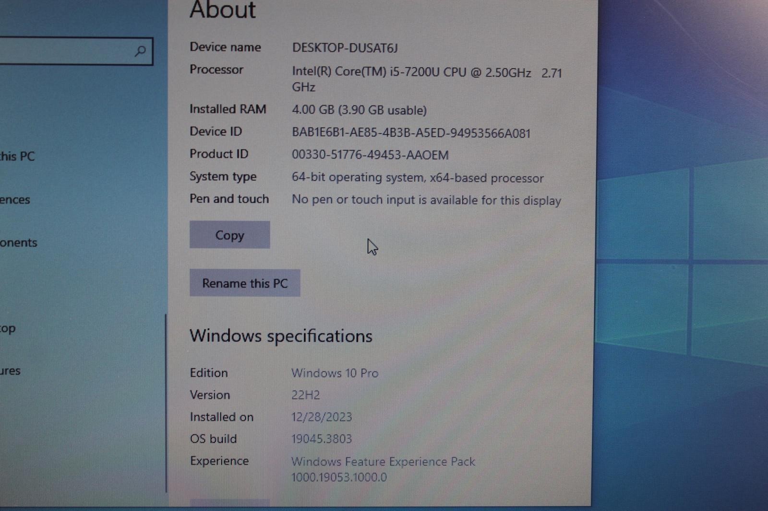The width and height of the screenshot is (768, 511).
Task: Click the Windows specifications heading
Action: click(x=281, y=336)
